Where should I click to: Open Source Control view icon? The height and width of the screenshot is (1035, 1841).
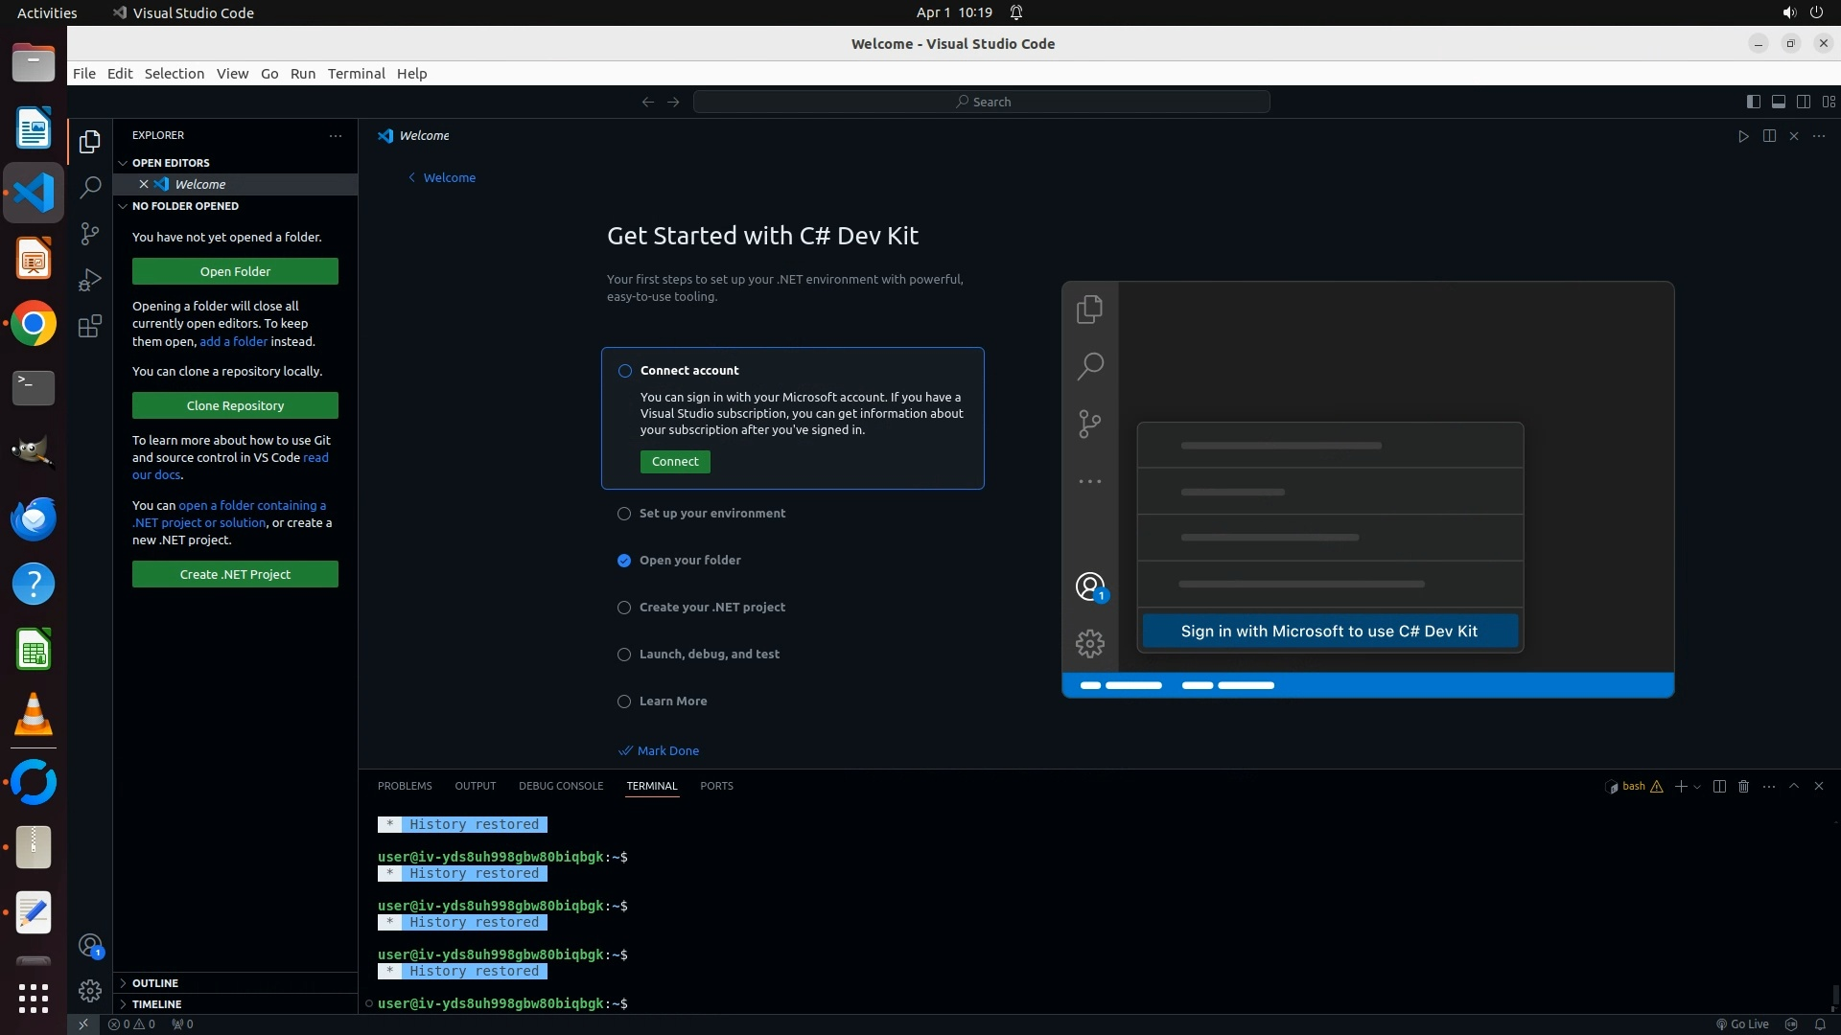pyautogui.click(x=90, y=234)
